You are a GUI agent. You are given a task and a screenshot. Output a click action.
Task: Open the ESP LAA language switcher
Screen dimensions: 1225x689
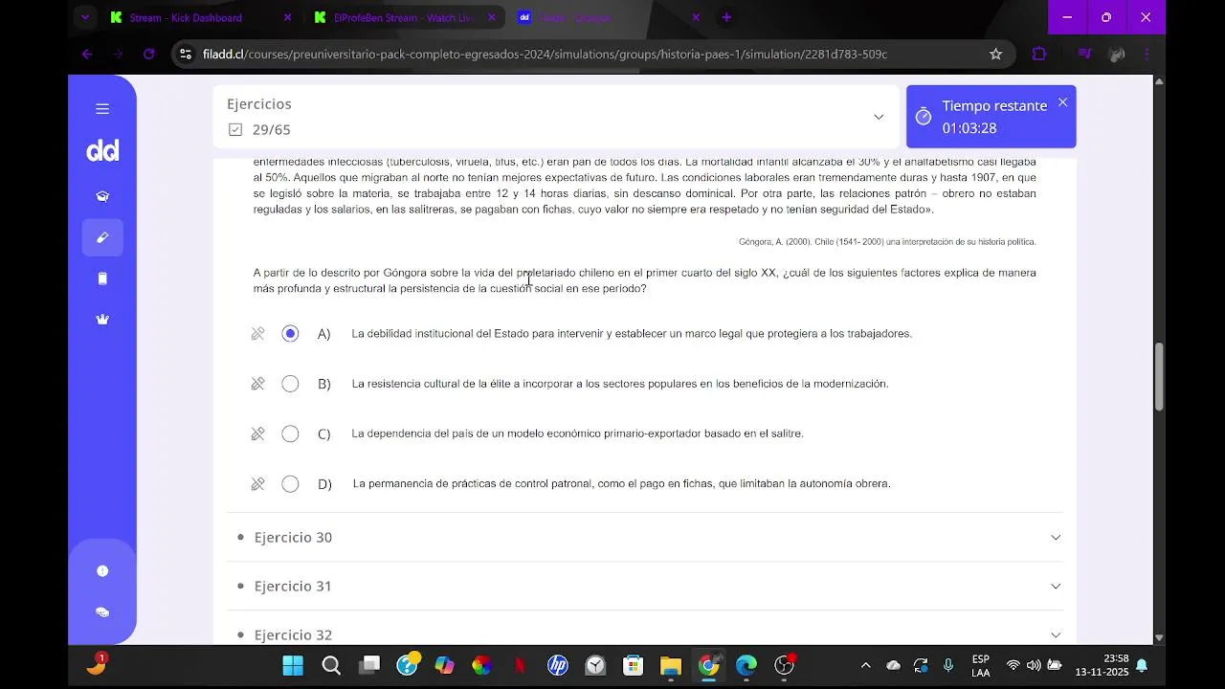coord(981,666)
